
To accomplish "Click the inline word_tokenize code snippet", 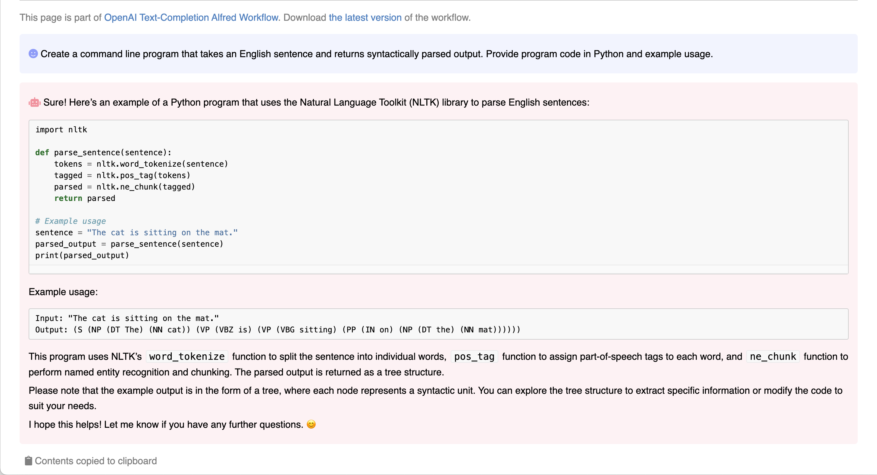I will 187,356.
